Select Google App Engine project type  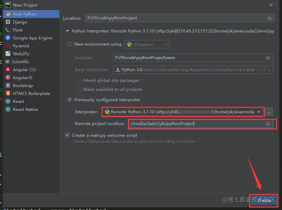tap(31, 38)
